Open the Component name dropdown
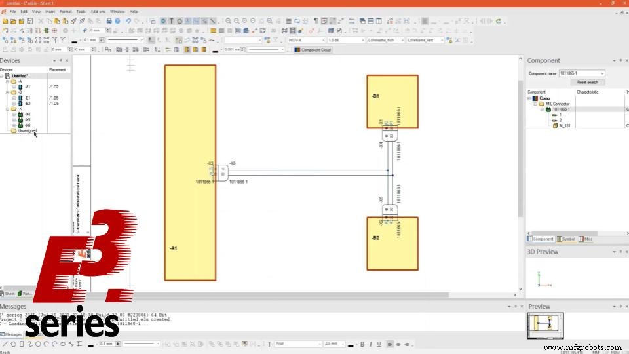This screenshot has width=629, height=354. click(x=601, y=73)
